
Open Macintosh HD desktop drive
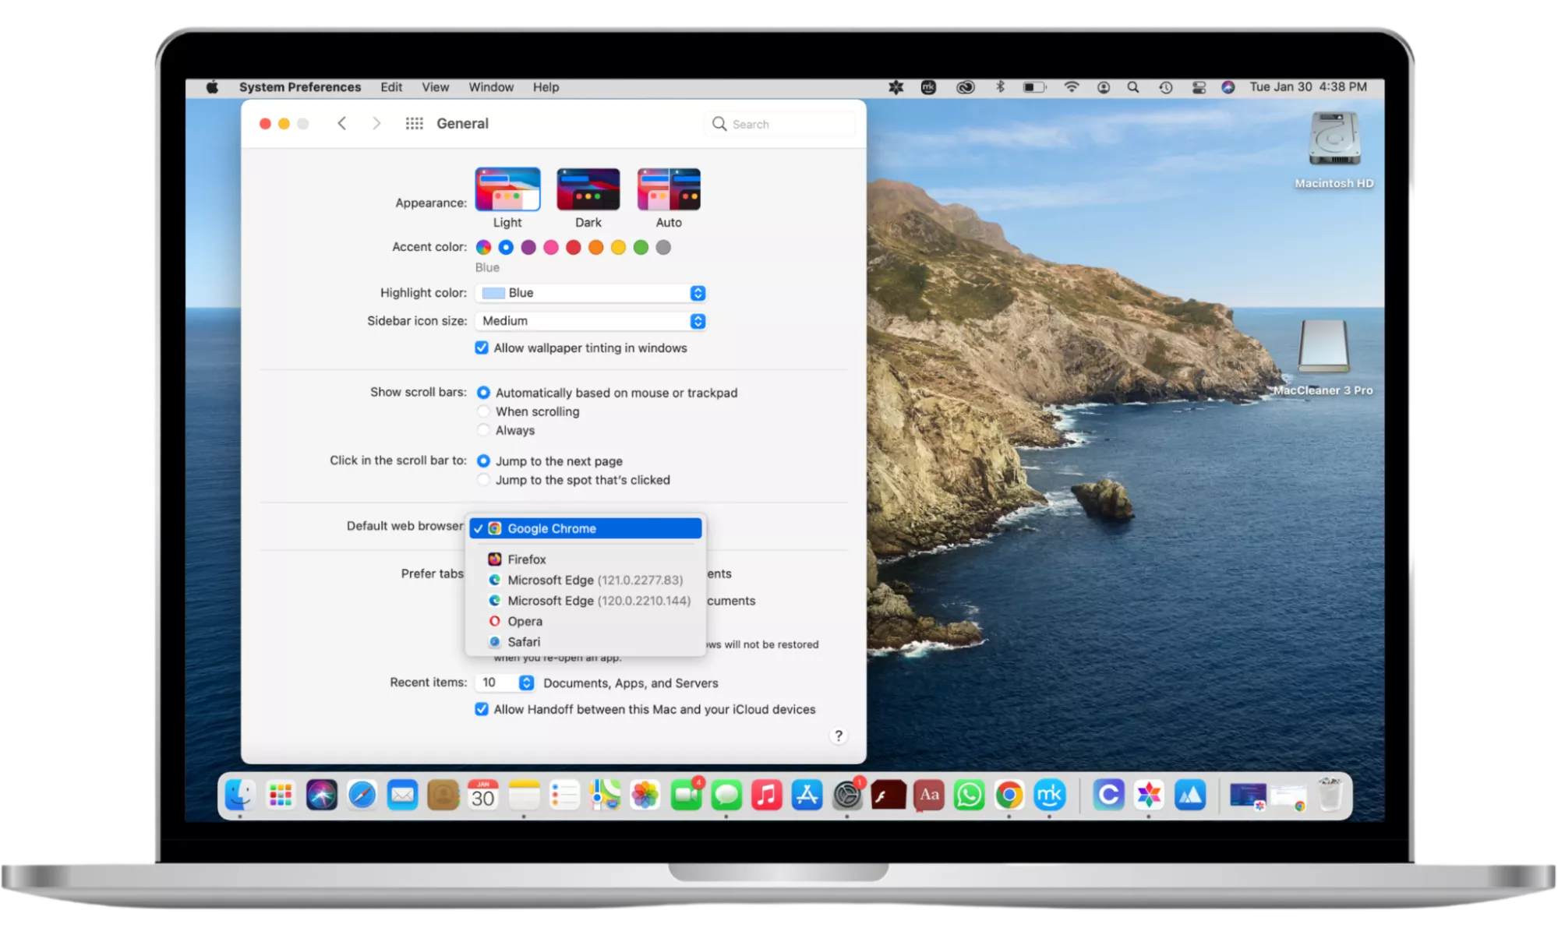[x=1334, y=140]
